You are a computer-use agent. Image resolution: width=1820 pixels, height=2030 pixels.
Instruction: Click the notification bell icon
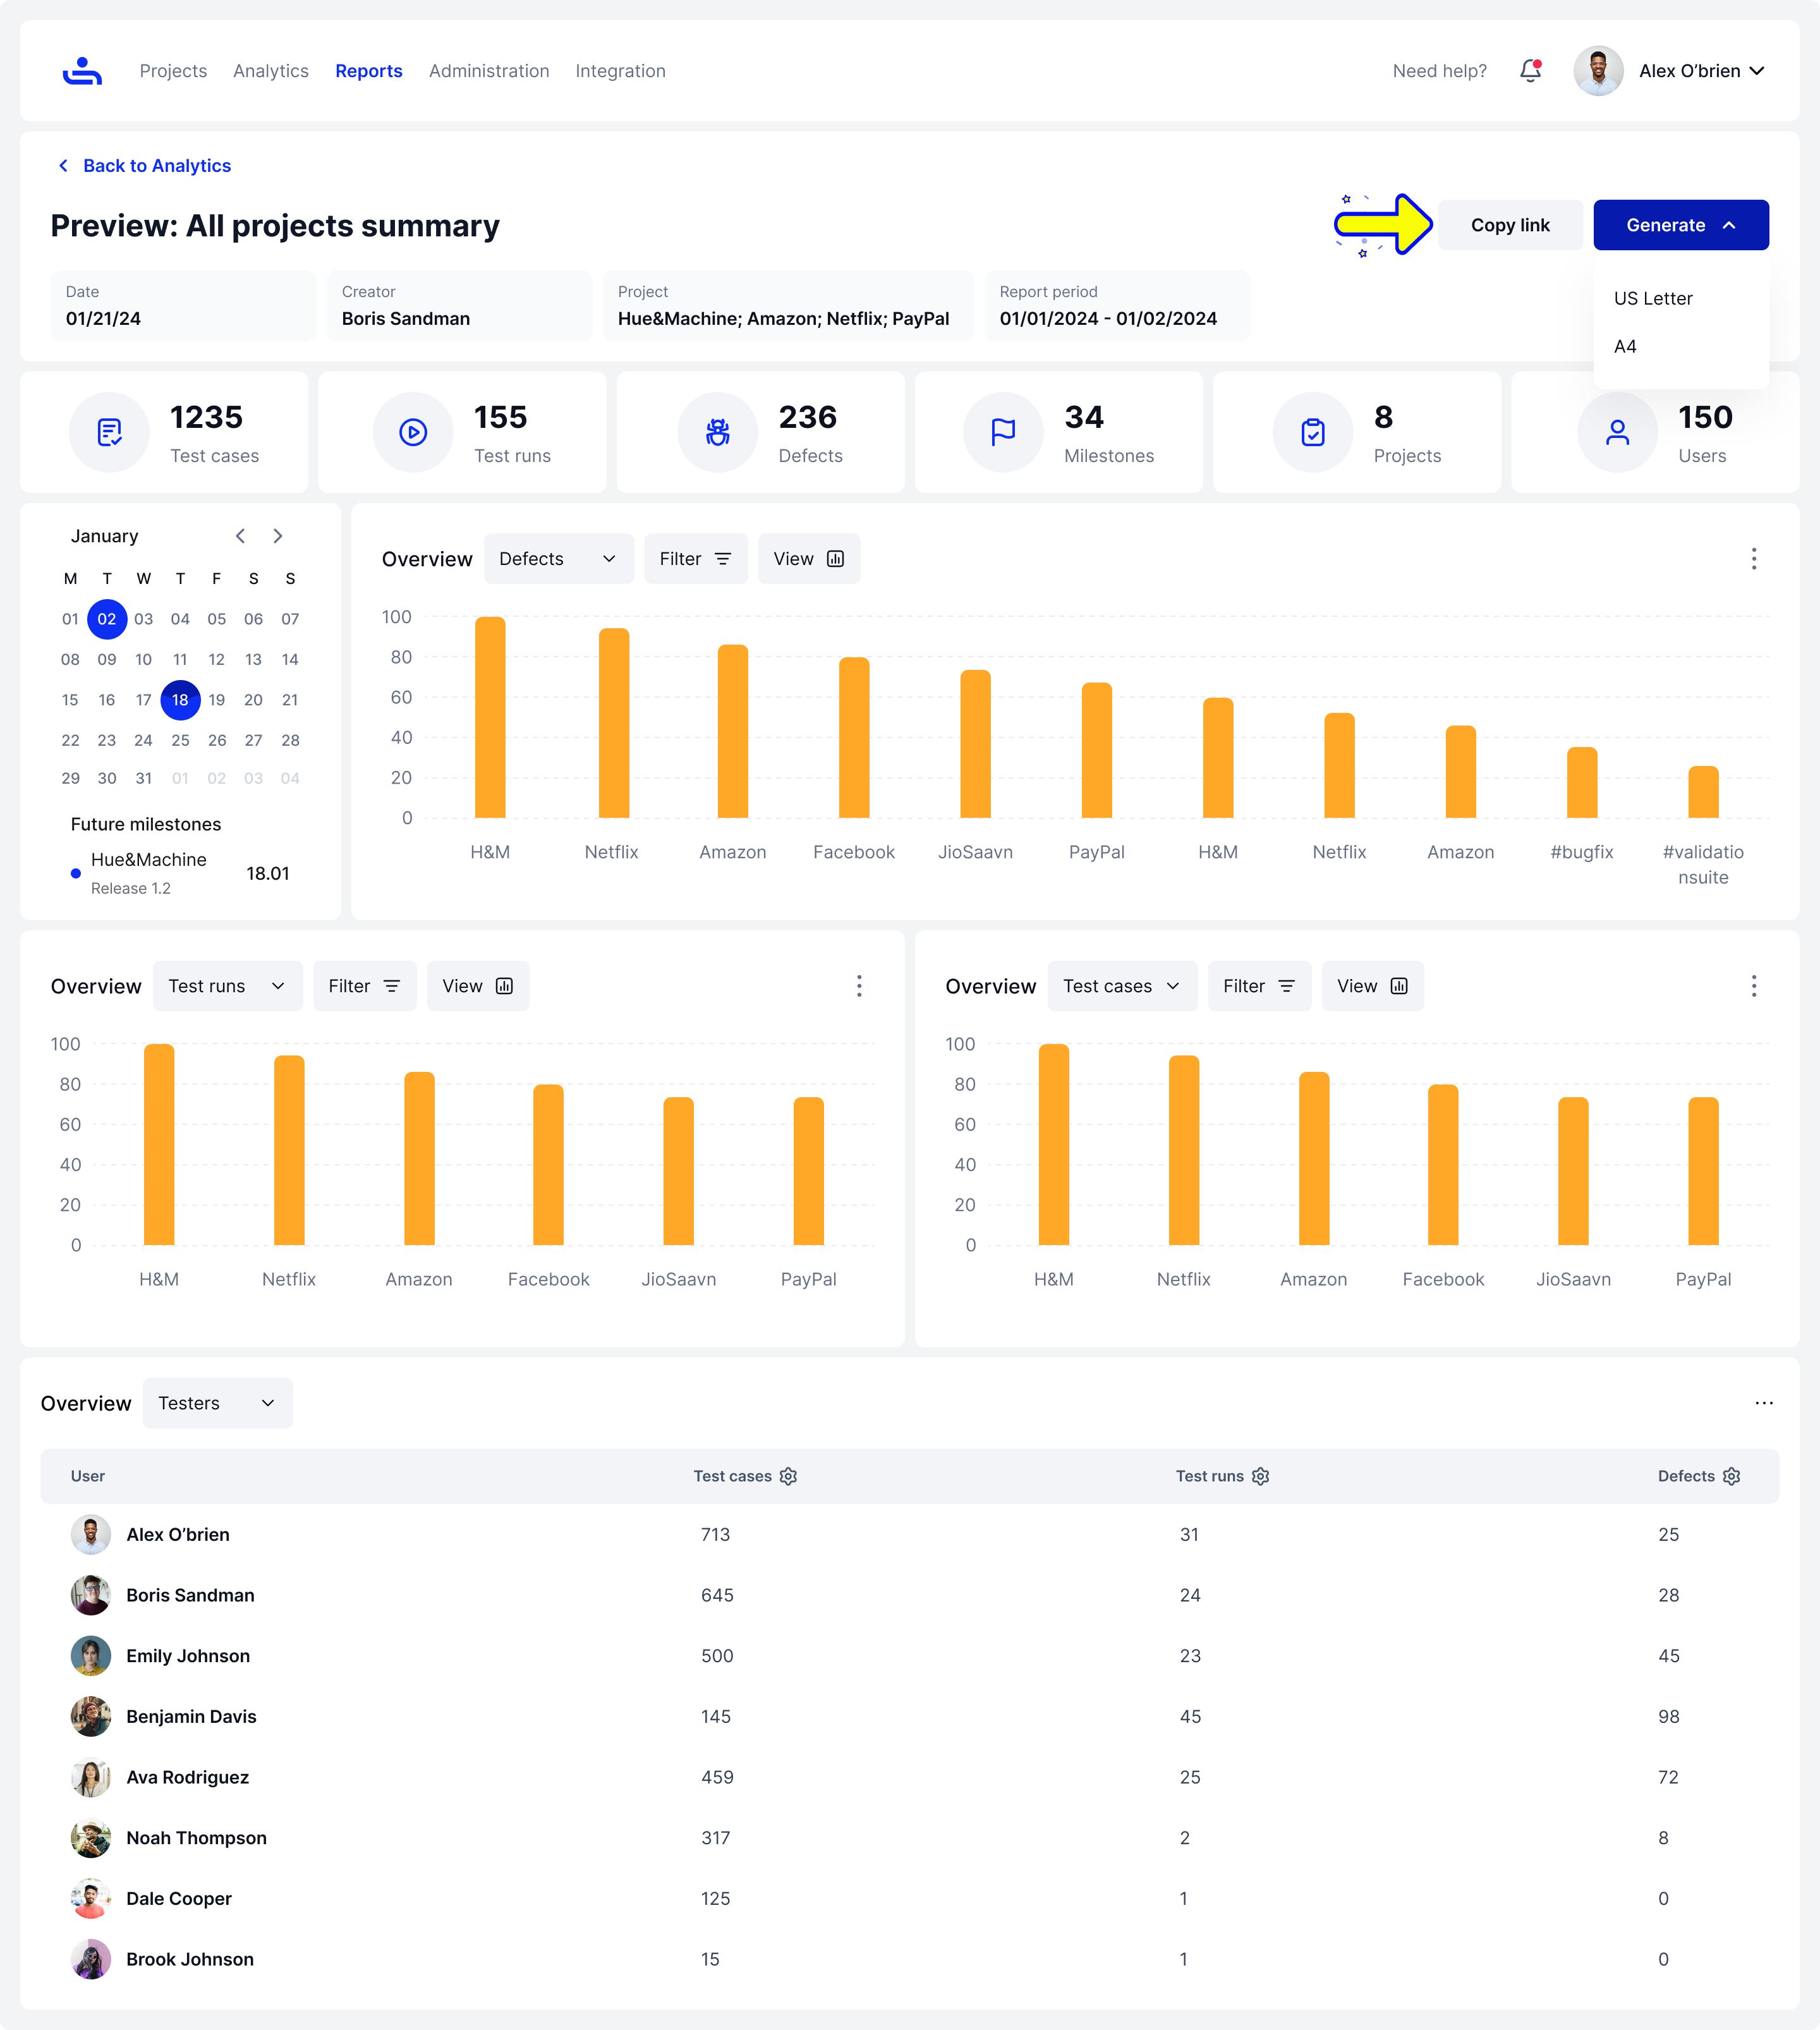click(x=1530, y=71)
